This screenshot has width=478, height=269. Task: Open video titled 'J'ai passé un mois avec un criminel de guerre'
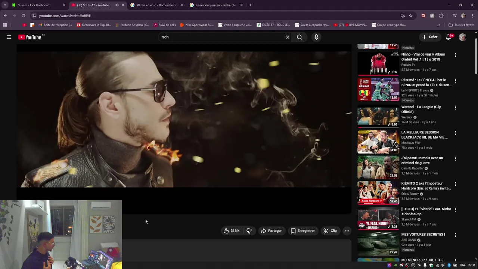[x=422, y=160]
